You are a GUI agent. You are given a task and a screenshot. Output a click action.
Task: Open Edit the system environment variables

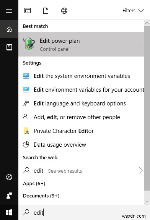click(81, 76)
